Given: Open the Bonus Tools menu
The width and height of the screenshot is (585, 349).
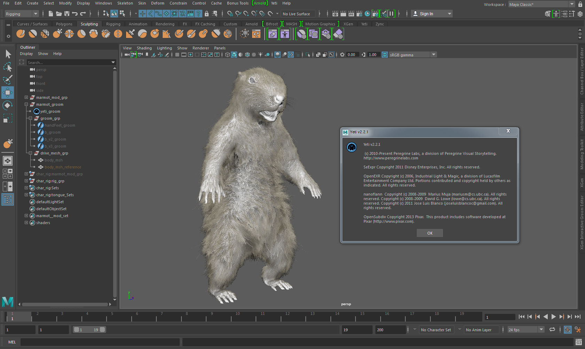Looking at the screenshot, I should [237, 3].
